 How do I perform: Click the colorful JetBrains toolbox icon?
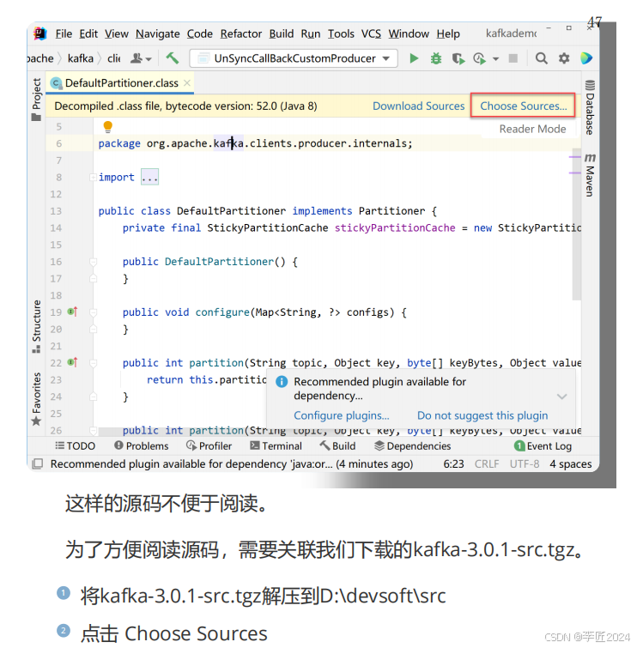click(586, 58)
